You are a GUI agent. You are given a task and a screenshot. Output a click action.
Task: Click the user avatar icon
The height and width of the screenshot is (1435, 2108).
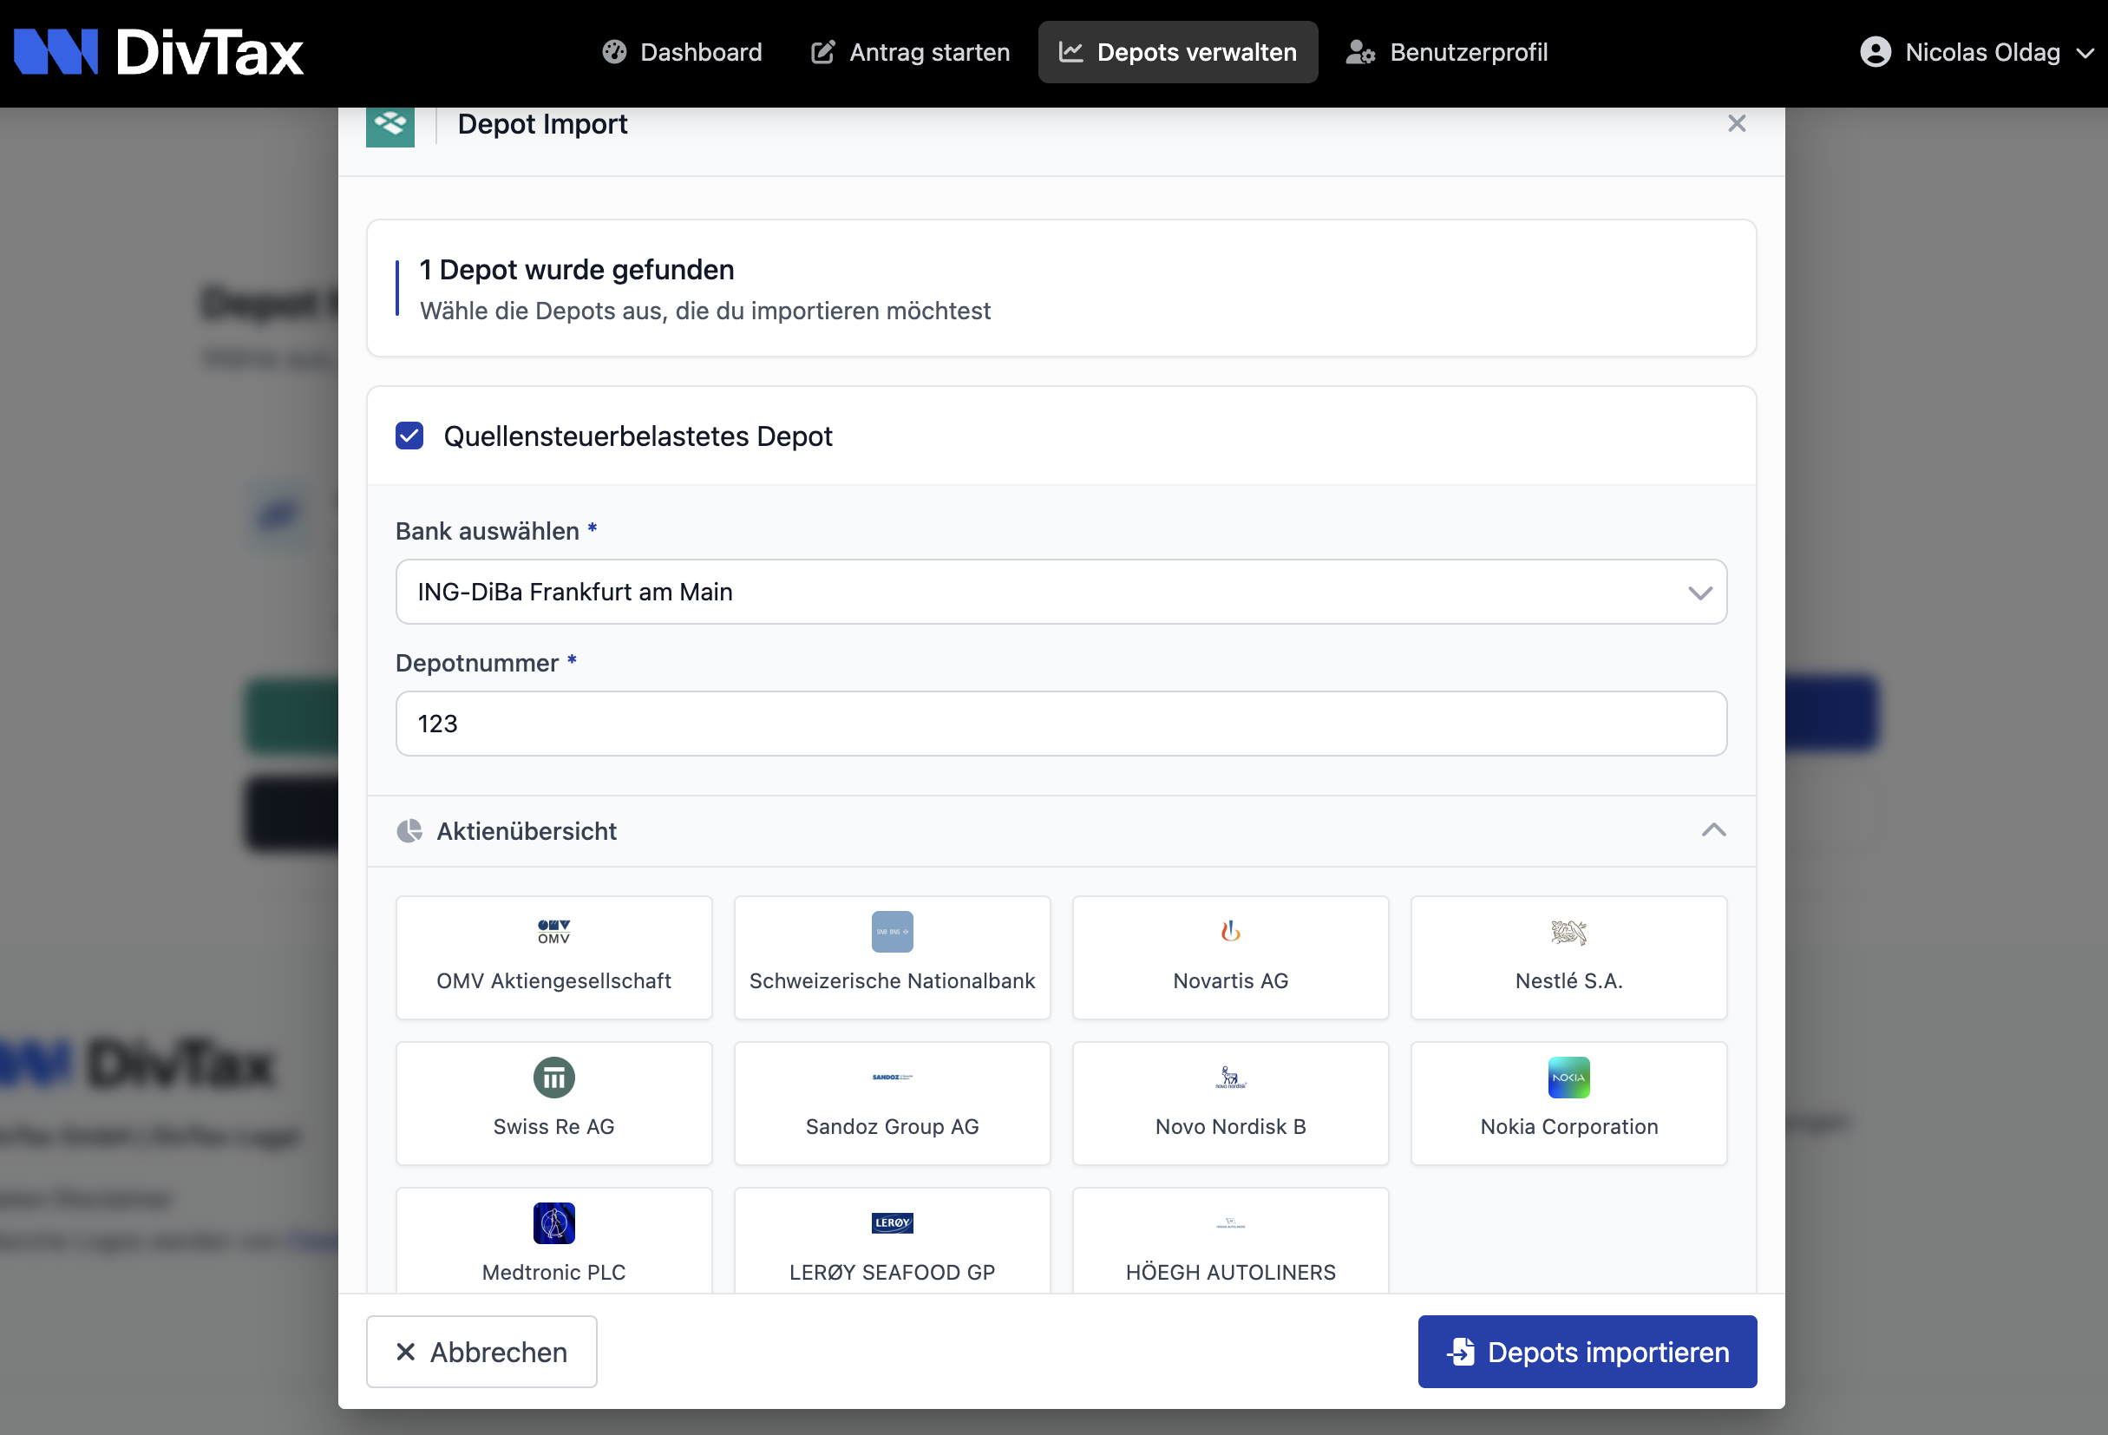point(1875,53)
